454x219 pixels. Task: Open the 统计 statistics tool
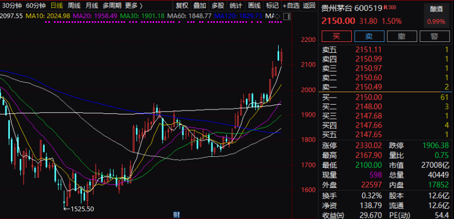click(x=235, y=5)
